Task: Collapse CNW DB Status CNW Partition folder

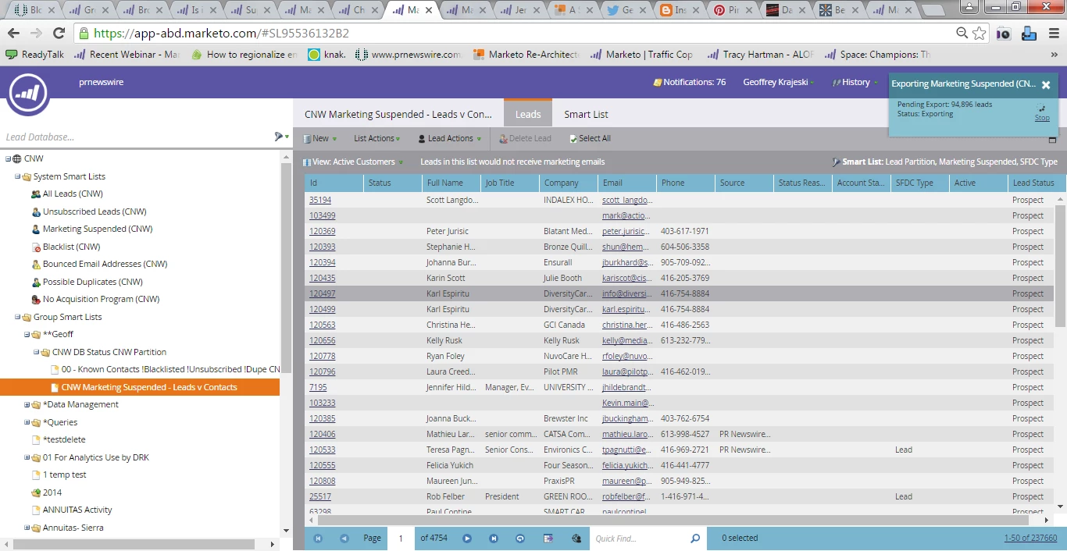Action: point(36,352)
